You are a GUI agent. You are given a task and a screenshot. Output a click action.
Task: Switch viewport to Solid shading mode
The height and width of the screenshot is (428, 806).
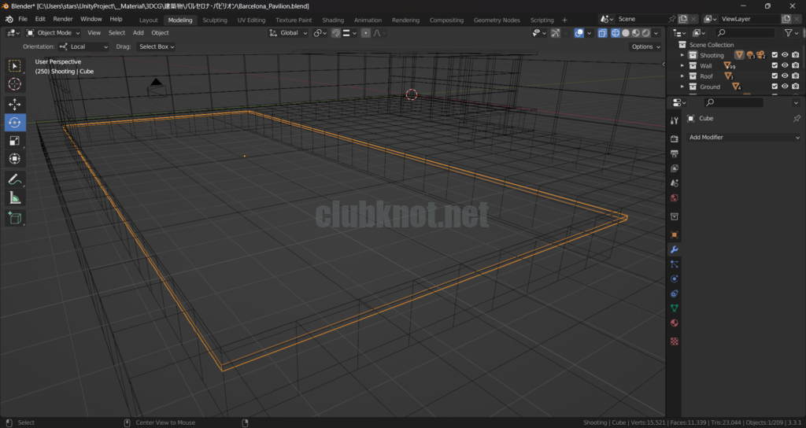(625, 33)
